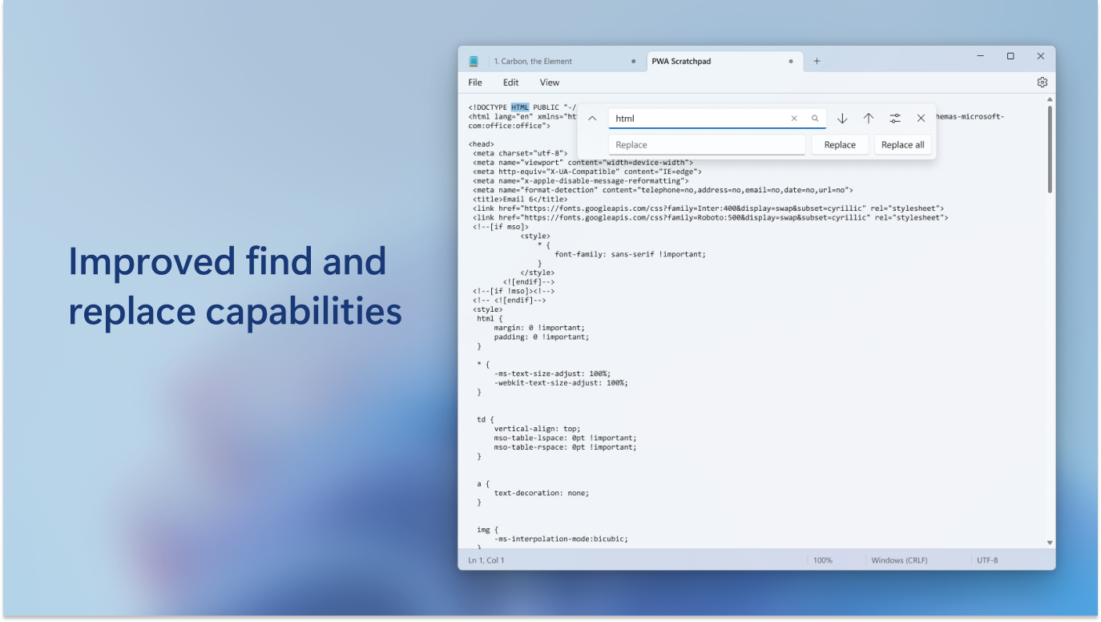Click the search magnifier in find bar
Viewport: 1101px width, 622px height.
816,118
